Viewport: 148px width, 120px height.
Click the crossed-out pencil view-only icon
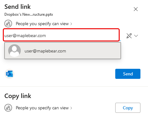coord(129,36)
